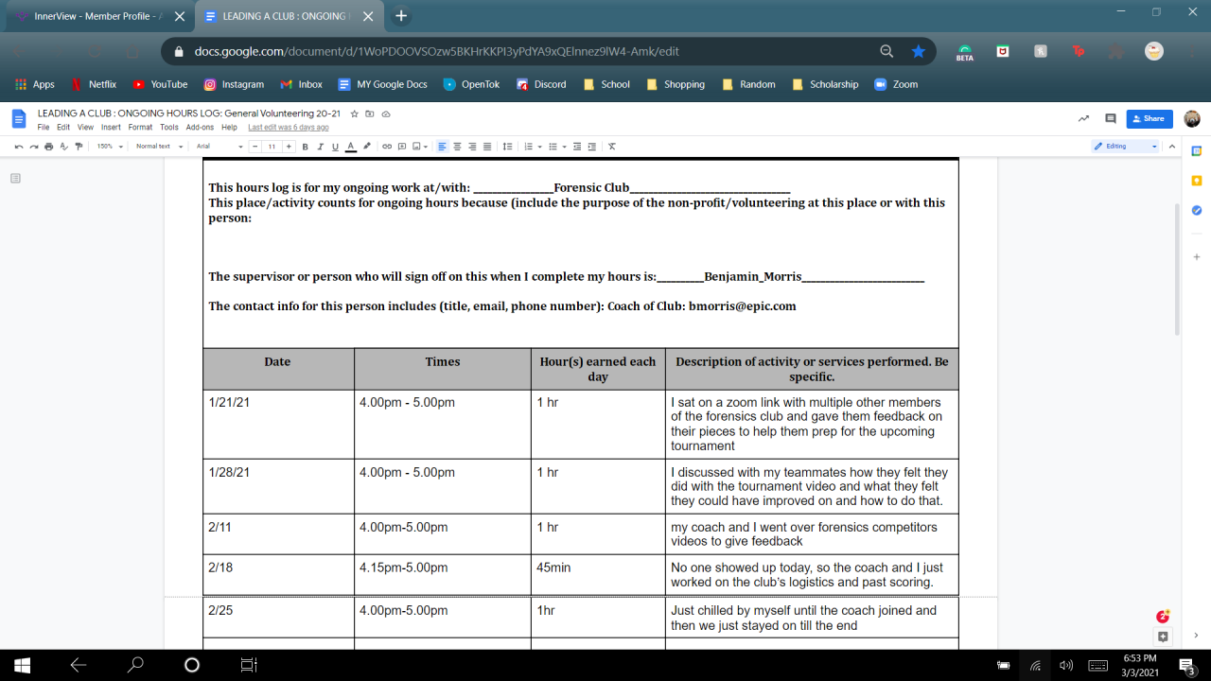Set center text alignment
Viewport: 1211px width, 681px height.
pyautogui.click(x=457, y=147)
